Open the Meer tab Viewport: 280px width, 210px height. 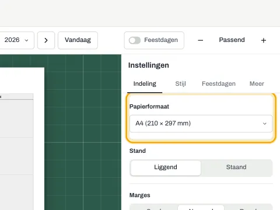click(x=257, y=83)
